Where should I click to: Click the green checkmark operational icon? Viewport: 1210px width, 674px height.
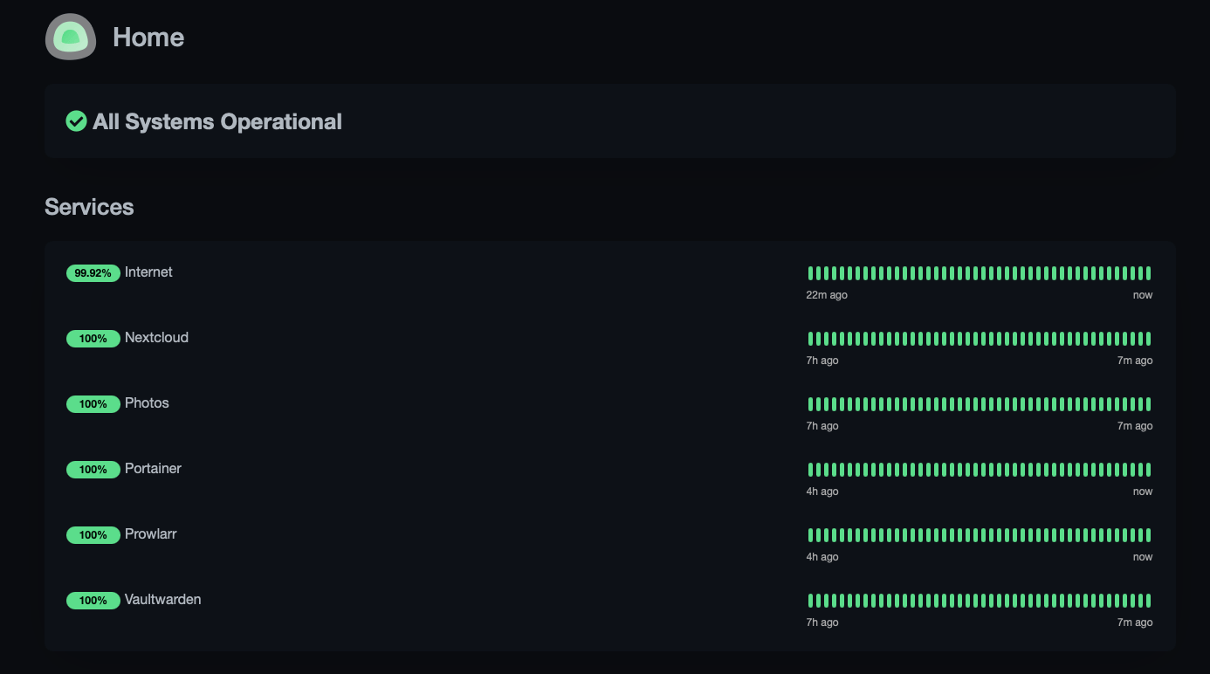point(76,121)
